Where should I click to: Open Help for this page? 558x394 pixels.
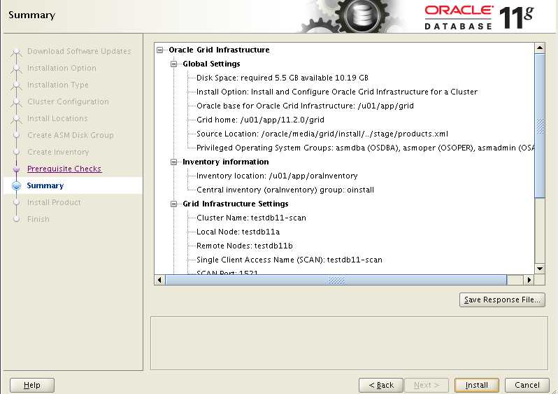[x=32, y=385]
